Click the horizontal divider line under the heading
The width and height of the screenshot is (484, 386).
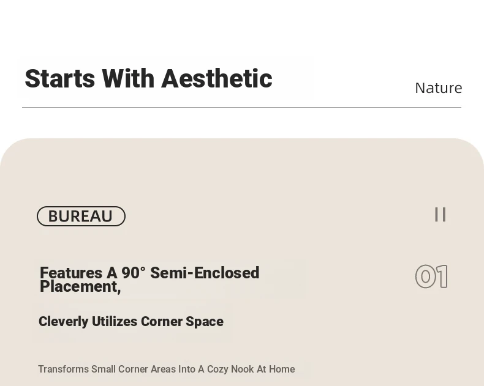(x=241, y=108)
